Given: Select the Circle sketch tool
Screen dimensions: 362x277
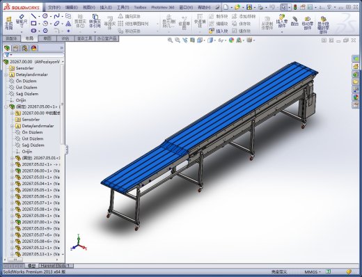Looking at the screenshot, I should 45,16.
